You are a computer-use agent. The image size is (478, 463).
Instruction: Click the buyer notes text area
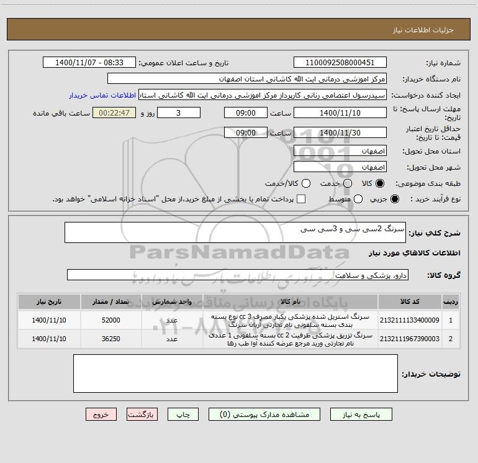pos(235,374)
